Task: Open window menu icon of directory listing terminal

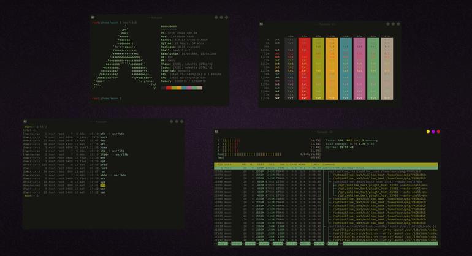Action: [25, 121]
